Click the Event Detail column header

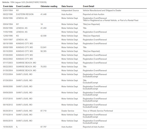tap(89, 6)
